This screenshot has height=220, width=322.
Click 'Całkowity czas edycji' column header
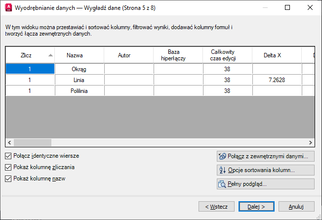227,55
